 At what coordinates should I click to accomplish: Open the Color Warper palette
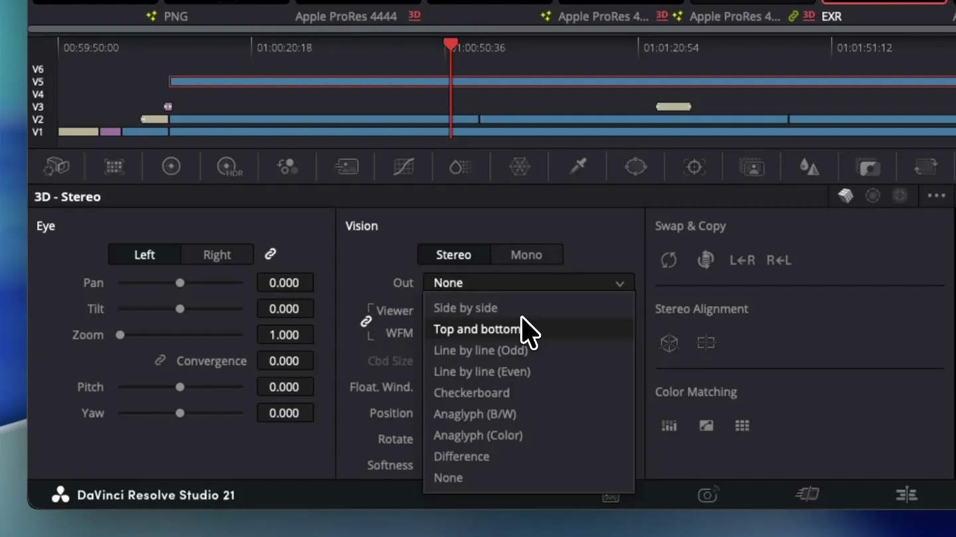pyautogui.click(x=461, y=166)
